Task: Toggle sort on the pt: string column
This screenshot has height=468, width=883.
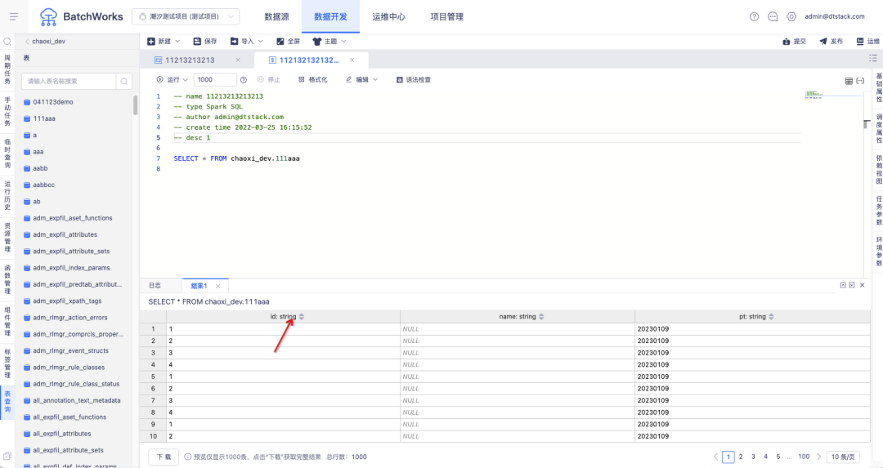Action: [771, 317]
